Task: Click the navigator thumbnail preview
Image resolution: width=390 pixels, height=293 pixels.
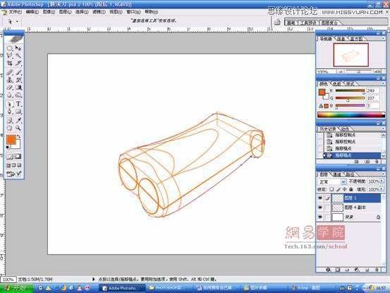Action: pos(351,55)
